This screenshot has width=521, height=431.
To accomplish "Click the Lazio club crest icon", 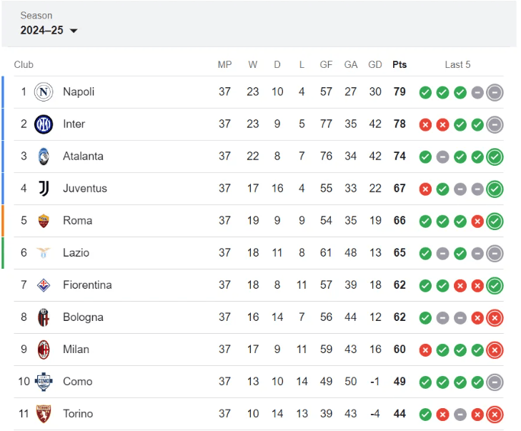I will 44,252.
